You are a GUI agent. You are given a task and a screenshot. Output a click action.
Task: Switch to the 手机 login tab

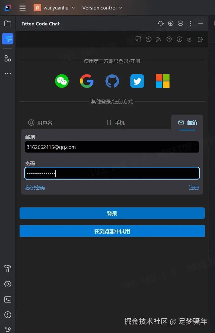click(x=115, y=123)
